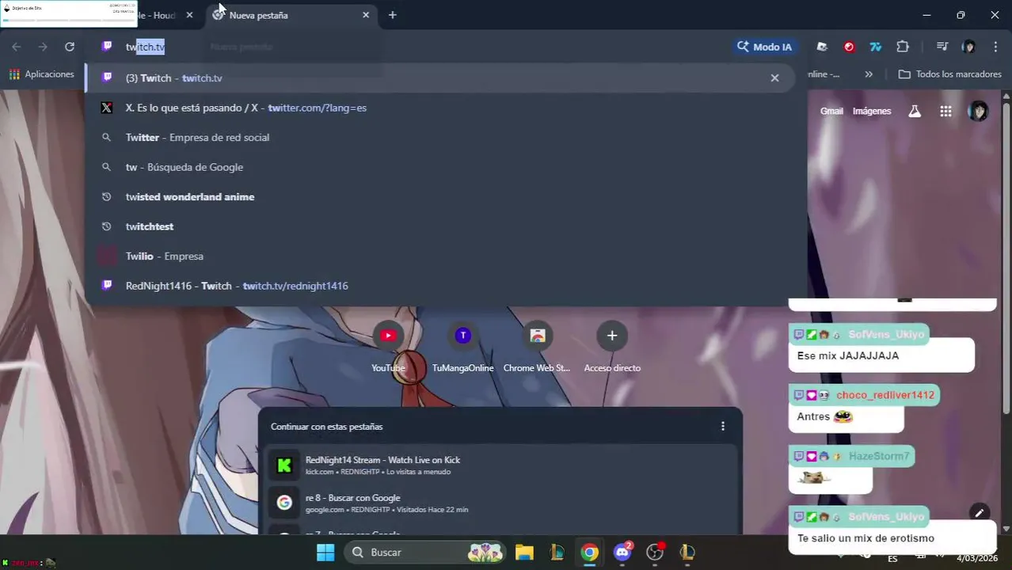This screenshot has height=570, width=1012.
Task: Click the taskbar Buscar search box
Action: click(x=425, y=552)
